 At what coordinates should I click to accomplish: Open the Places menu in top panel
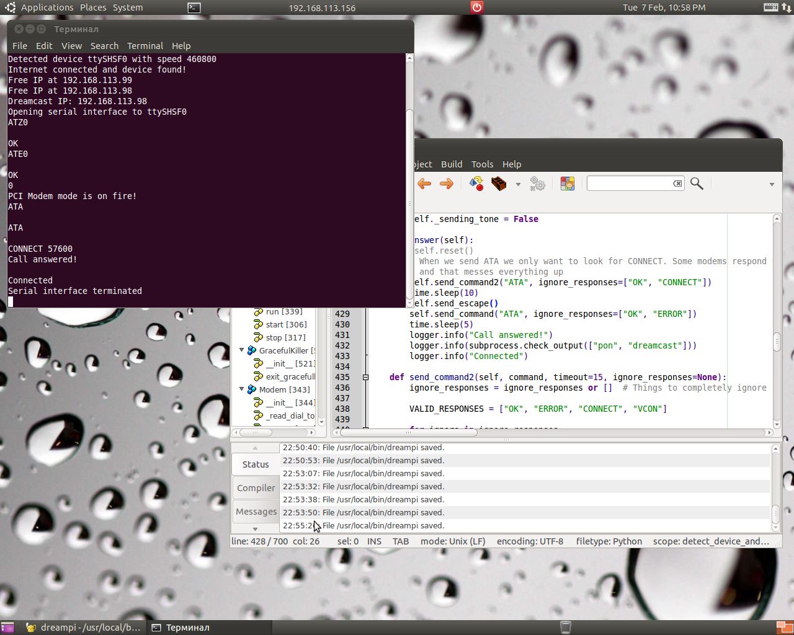pos(93,7)
